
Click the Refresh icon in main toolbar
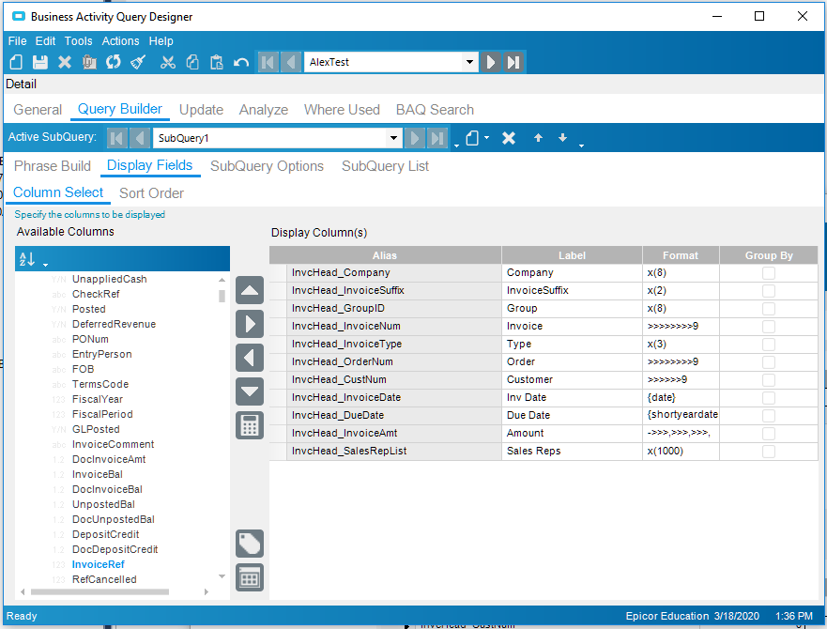[113, 62]
